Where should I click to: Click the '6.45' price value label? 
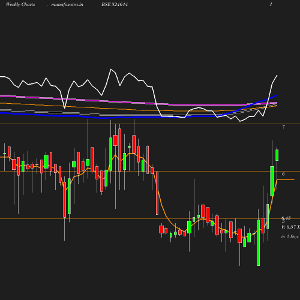pyautogui.click(x=286, y=218)
